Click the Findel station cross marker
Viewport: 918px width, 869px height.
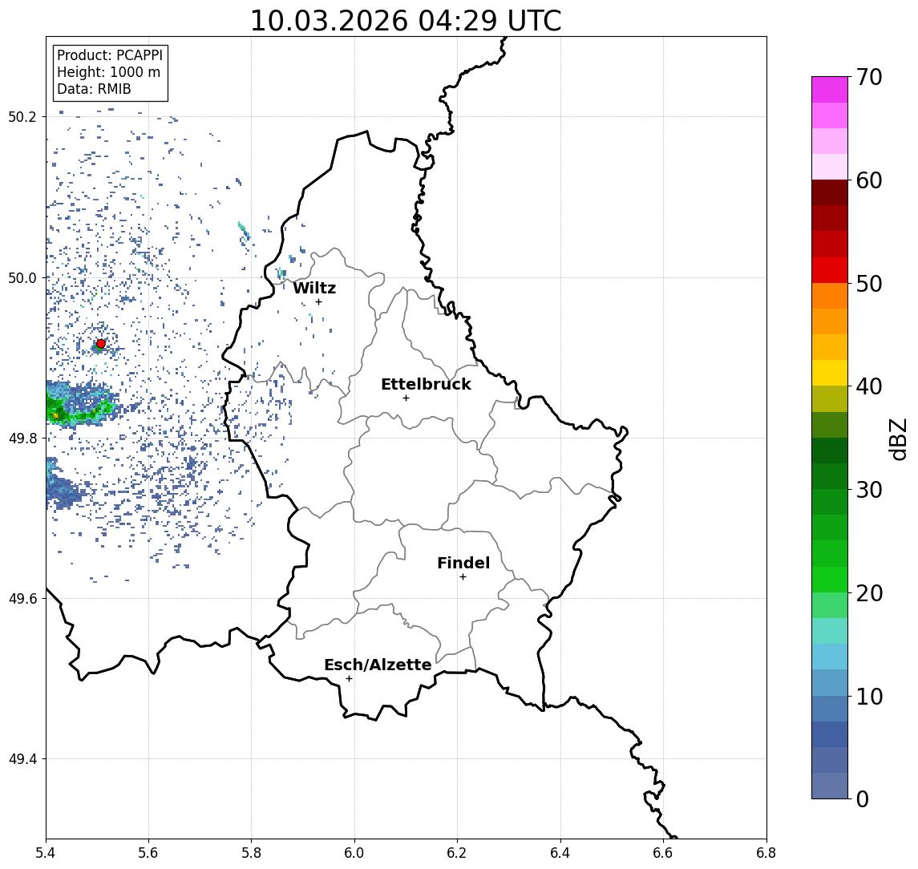click(463, 577)
